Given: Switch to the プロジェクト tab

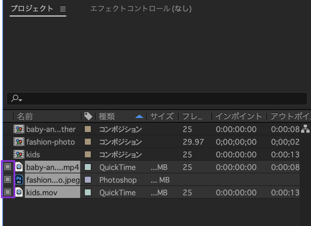Looking at the screenshot, I should coord(32,9).
